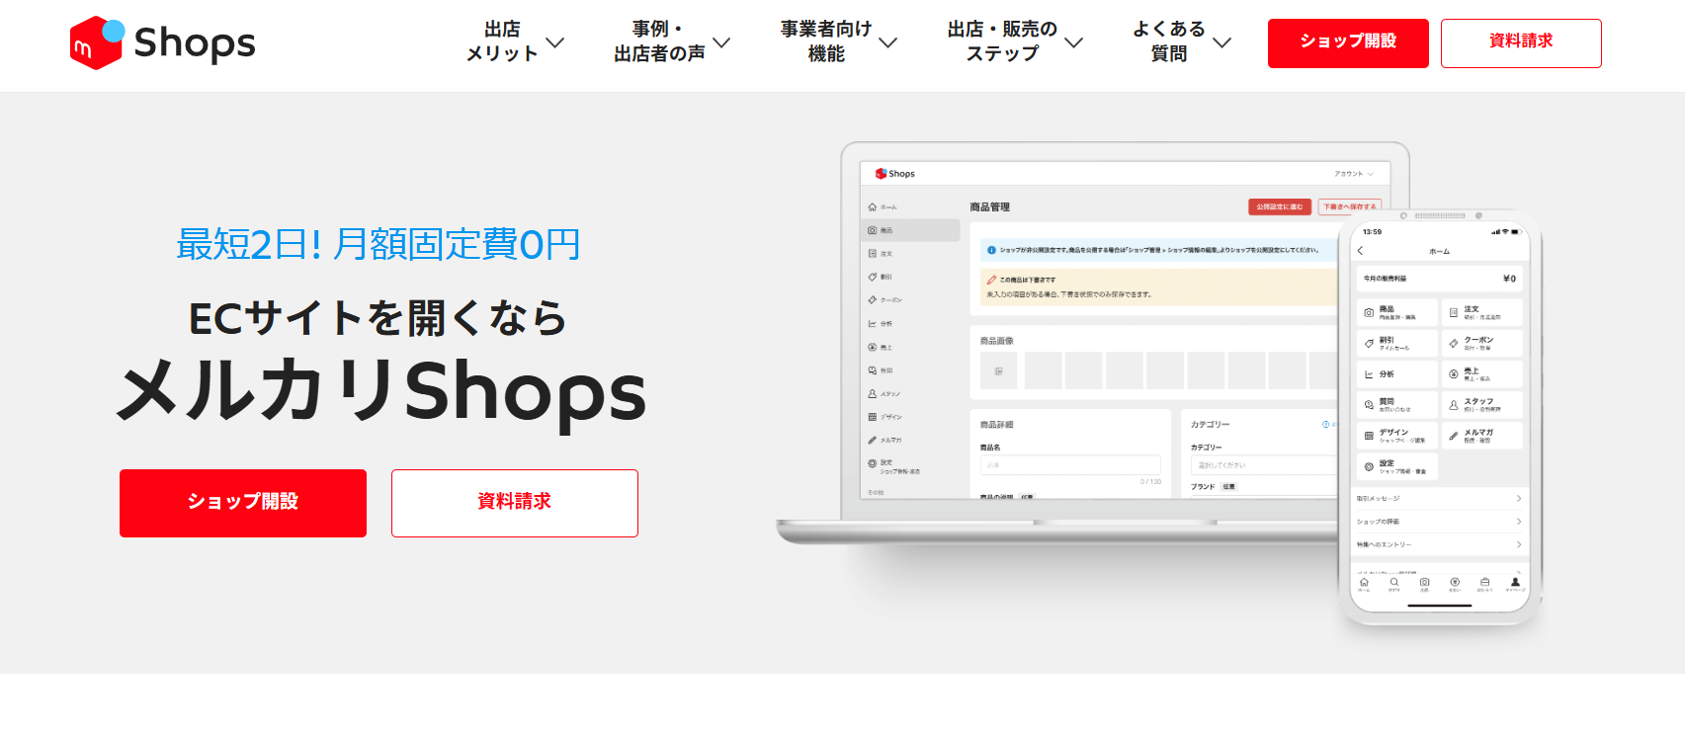
Task: Tap camera 出品 icon in phone bottom bar
Action: click(x=1424, y=584)
